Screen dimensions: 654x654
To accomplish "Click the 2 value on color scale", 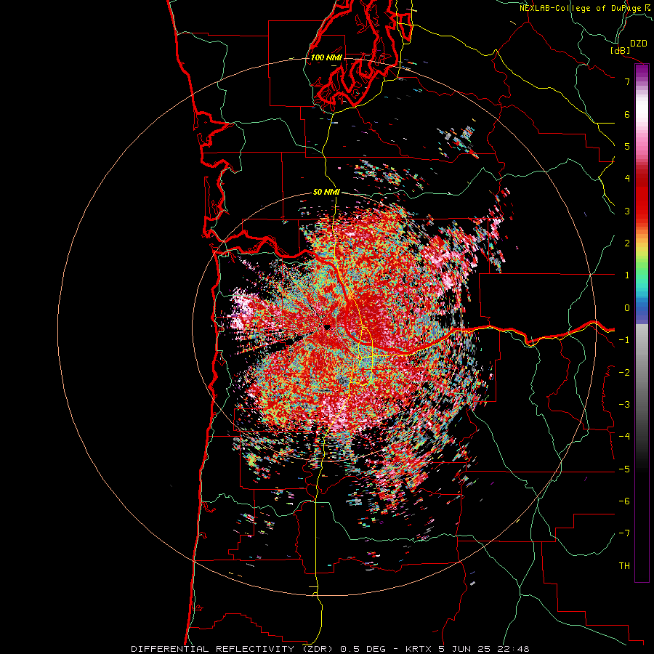I will pos(627,243).
